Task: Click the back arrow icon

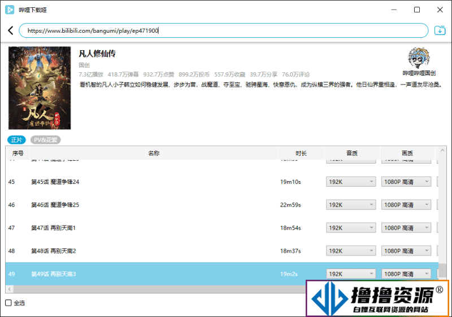Action: click(11, 30)
